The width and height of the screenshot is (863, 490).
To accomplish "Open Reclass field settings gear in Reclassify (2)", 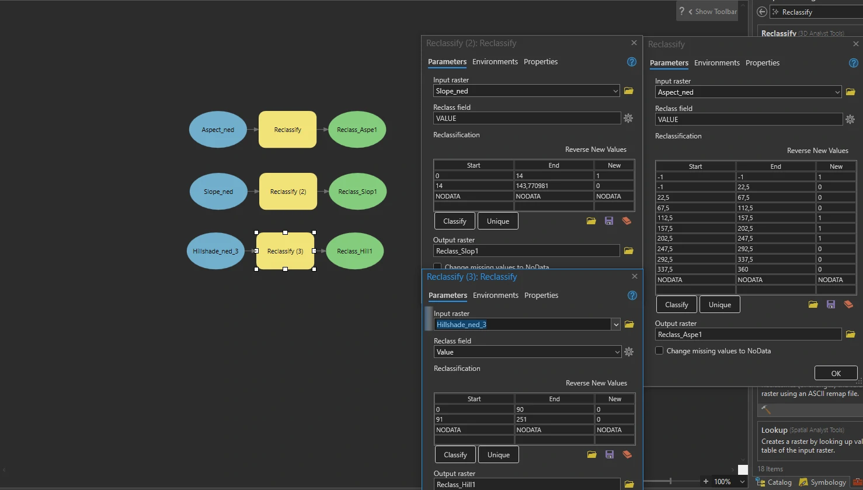I will click(x=628, y=118).
